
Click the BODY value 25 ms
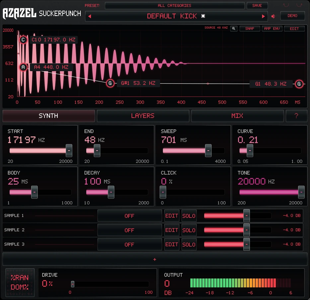[x=18, y=181]
